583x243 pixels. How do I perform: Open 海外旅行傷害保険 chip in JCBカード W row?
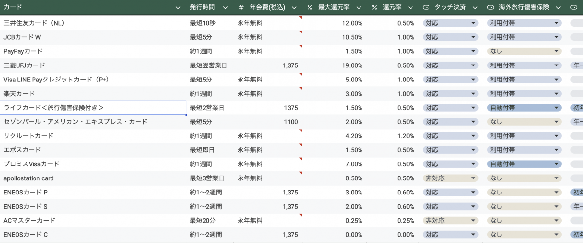click(524, 37)
